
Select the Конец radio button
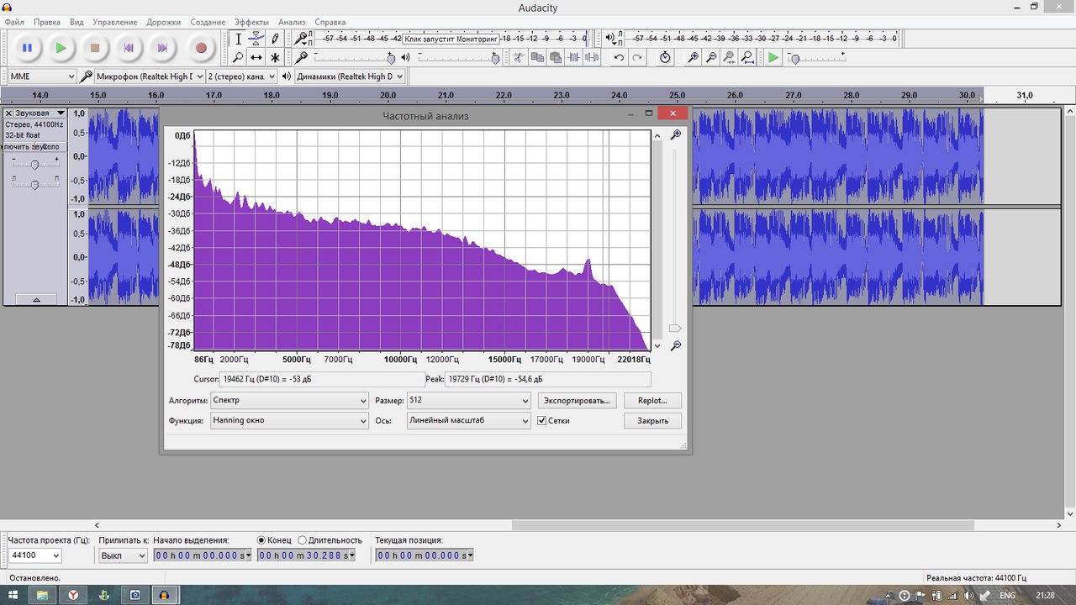[261, 540]
